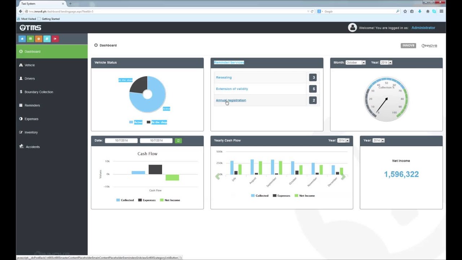Screen dimensions: 462x260
Task: Click the Google search box
Action: 359,12
